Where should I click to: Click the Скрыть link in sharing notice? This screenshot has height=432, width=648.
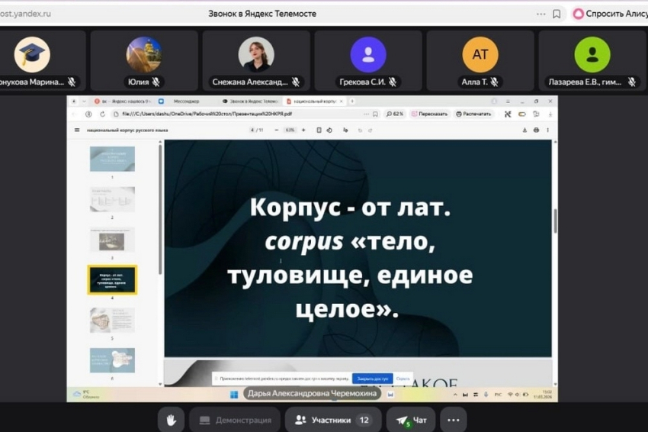(x=403, y=379)
